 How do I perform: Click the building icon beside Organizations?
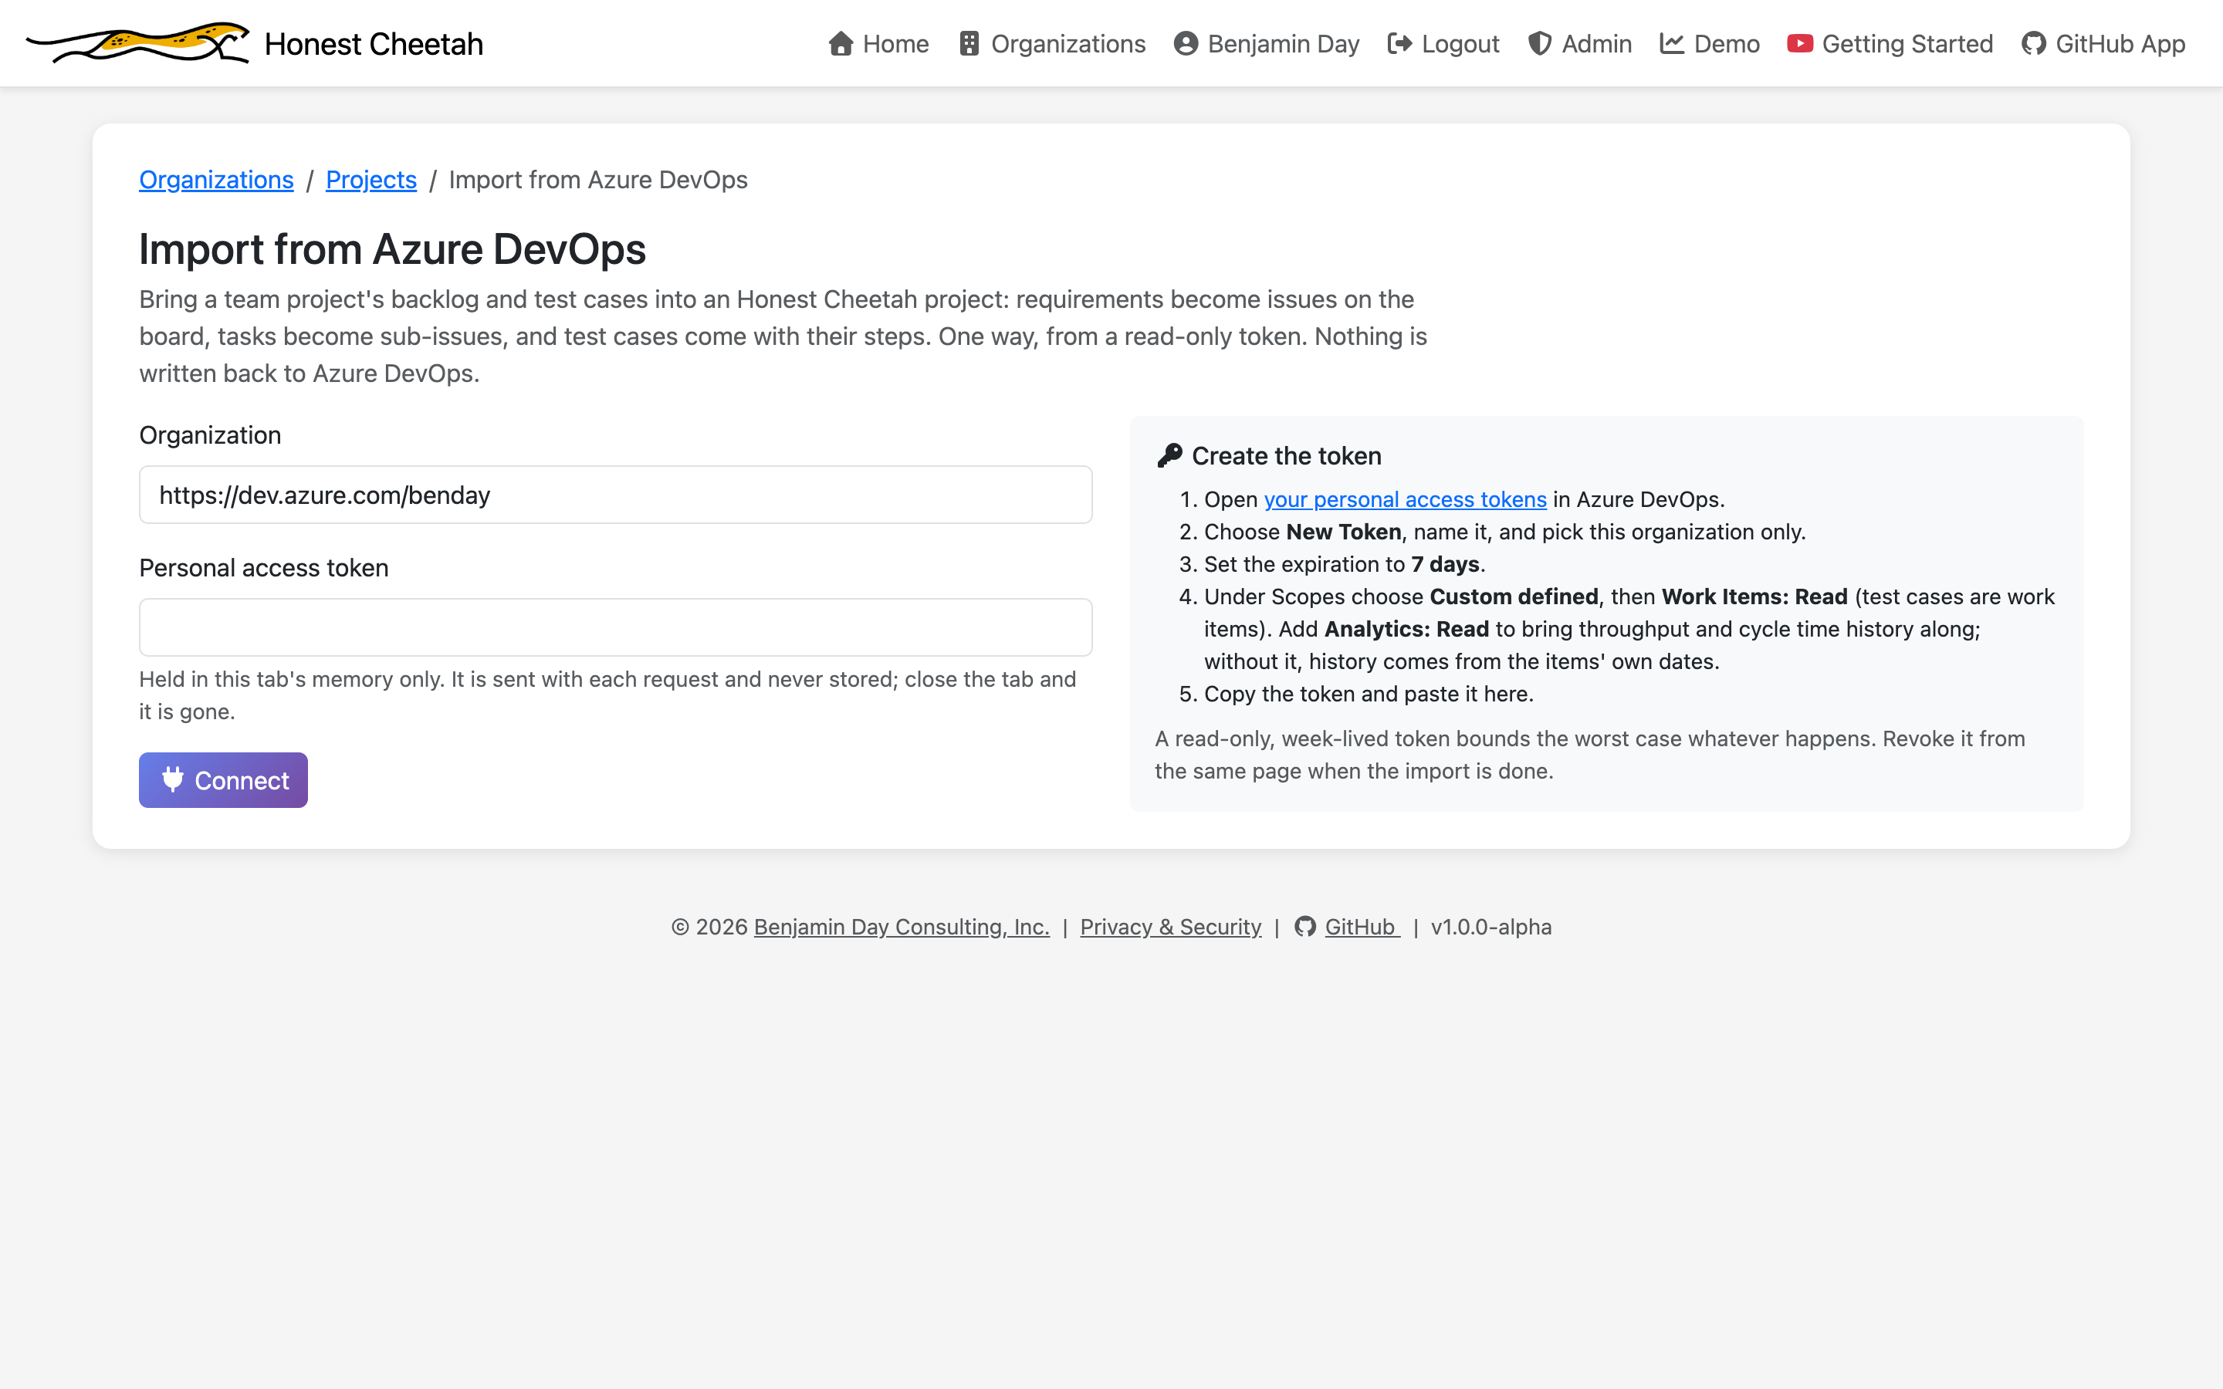pos(969,44)
